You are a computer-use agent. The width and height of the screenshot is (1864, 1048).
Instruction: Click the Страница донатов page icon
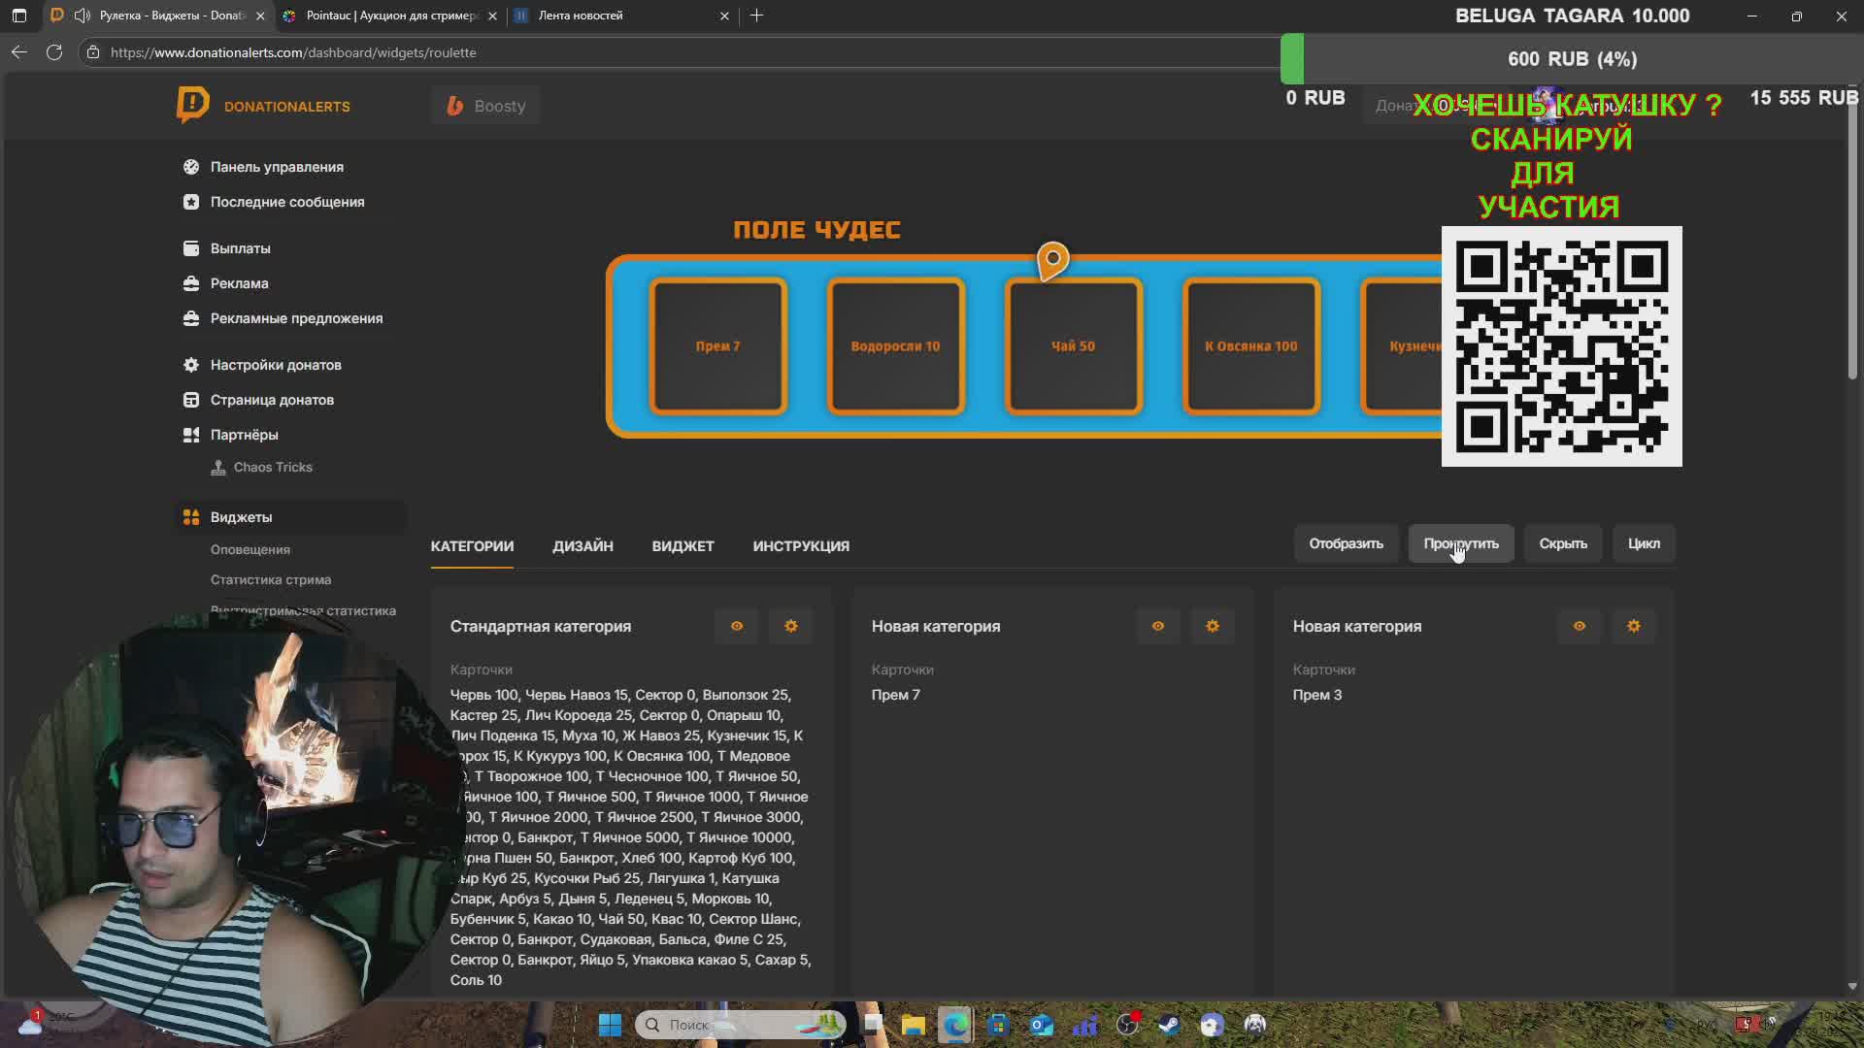[191, 400]
